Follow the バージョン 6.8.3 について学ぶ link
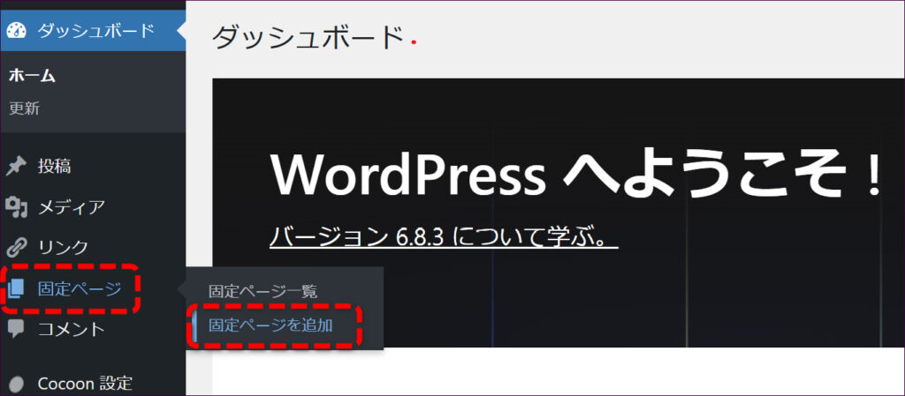Image resolution: width=905 pixels, height=396 pixels. click(x=443, y=238)
